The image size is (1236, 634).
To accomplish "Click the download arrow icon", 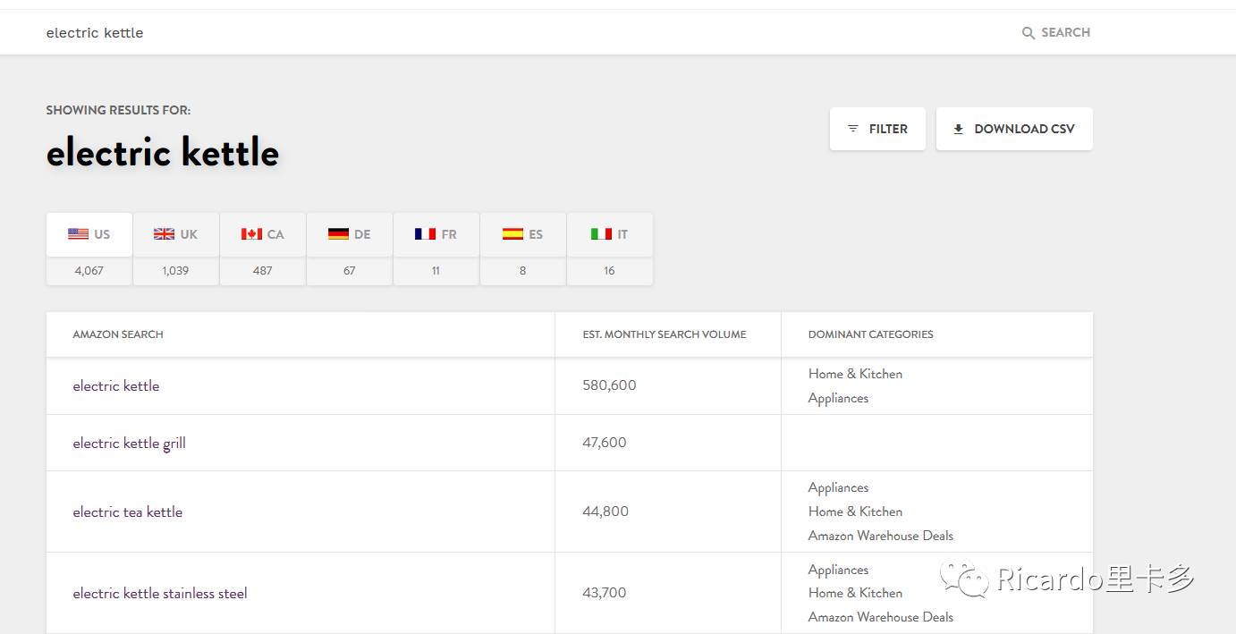I will (x=958, y=129).
